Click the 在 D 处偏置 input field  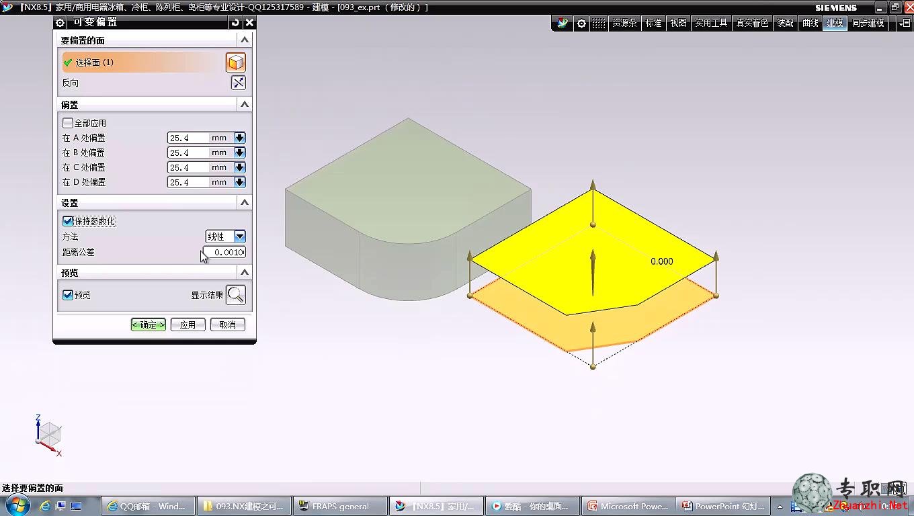coord(188,182)
